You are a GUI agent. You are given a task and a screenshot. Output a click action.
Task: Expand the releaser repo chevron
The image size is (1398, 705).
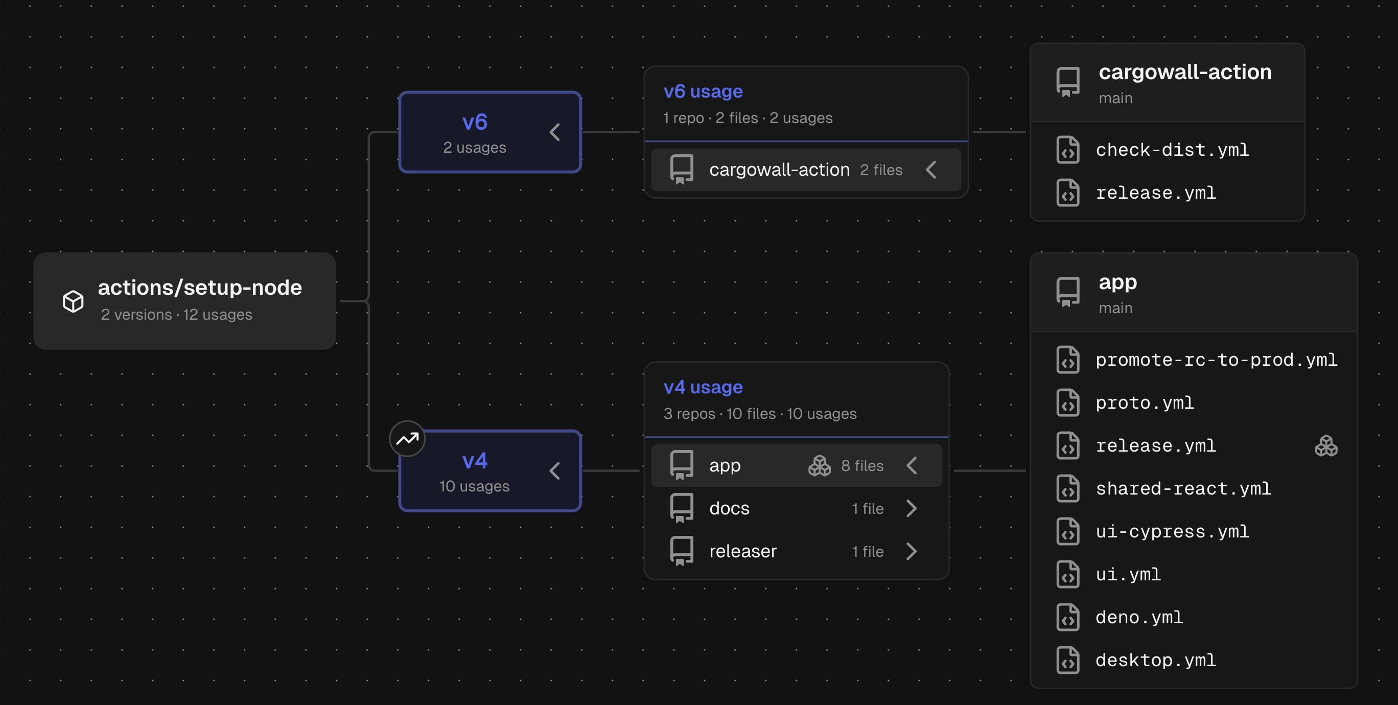912,551
